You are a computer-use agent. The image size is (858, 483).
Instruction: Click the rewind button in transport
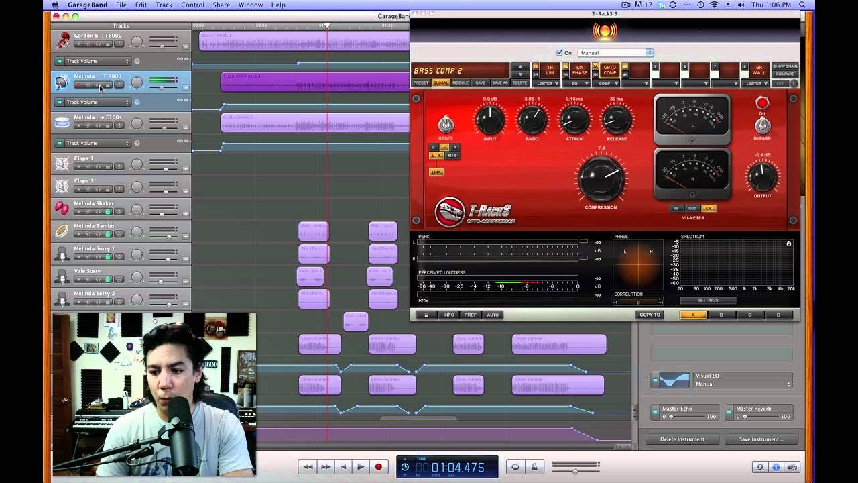pyautogui.click(x=308, y=466)
